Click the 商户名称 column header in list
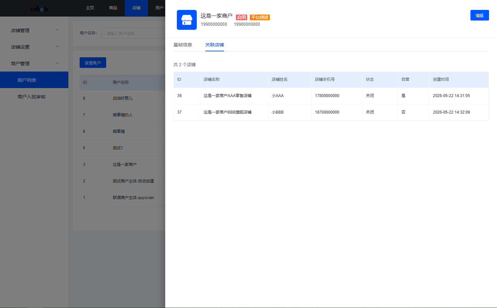 pos(121,82)
